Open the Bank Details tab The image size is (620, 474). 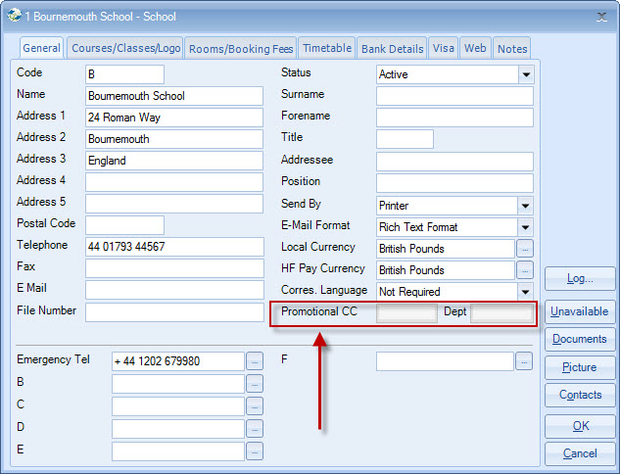click(x=392, y=48)
